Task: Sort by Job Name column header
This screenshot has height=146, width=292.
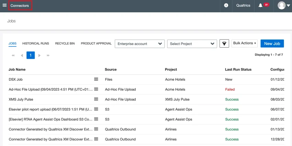Action: (x=17, y=69)
